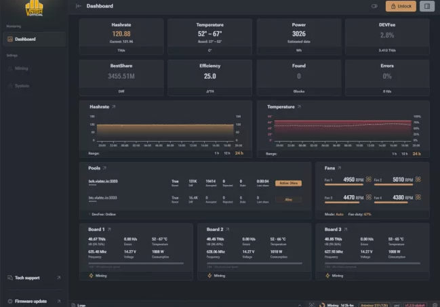
Task: Click the Board 3 progress bar
Action: click(373, 263)
